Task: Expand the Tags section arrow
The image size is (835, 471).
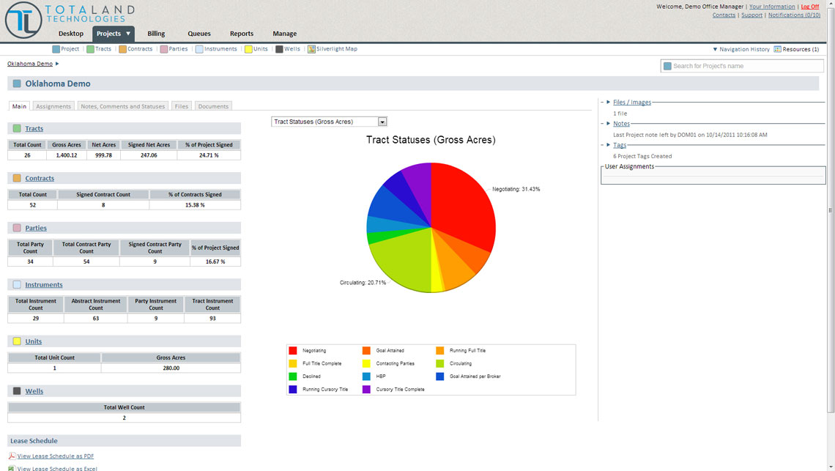Action: pos(608,145)
